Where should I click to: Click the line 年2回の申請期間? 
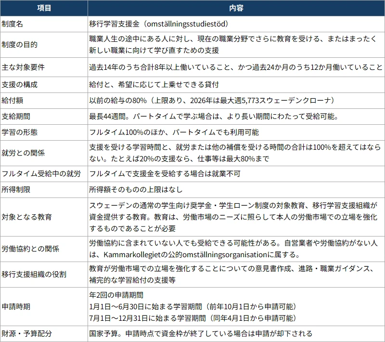click(x=116, y=295)
